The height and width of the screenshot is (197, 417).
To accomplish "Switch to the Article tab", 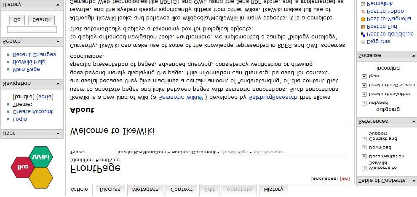I will click(x=79, y=190).
